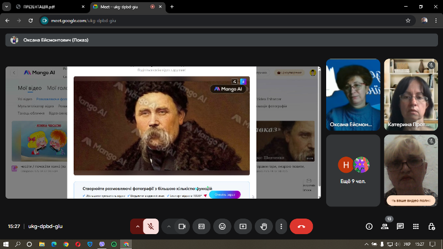Show hidden system tray icons
The height and width of the screenshot is (249, 443).
(x=367, y=244)
